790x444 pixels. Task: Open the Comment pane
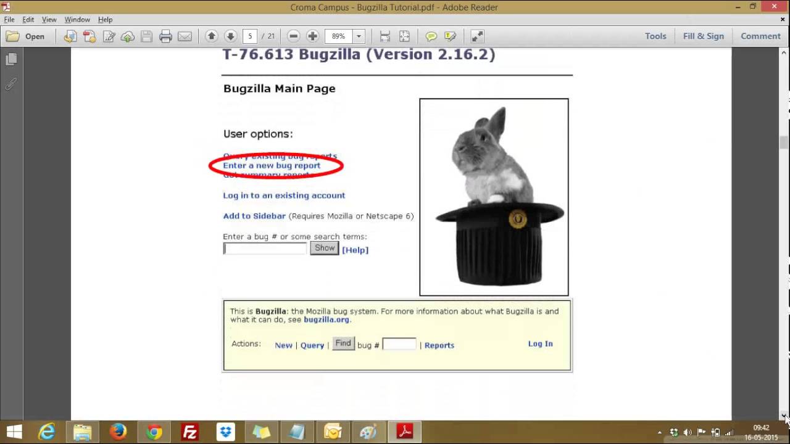(761, 36)
